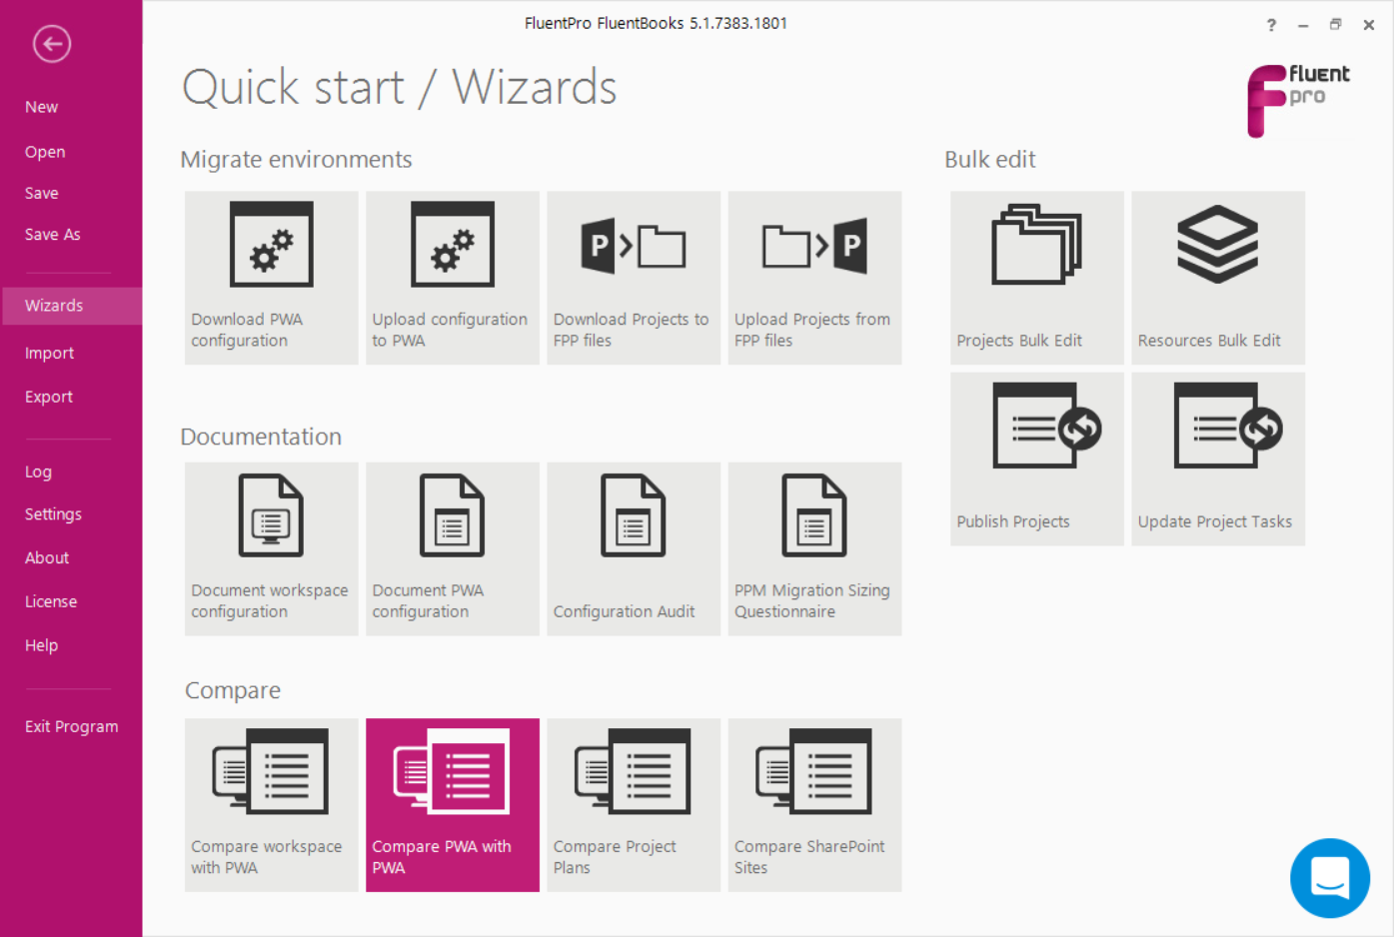
Task: Open the License sidebar item
Action: tap(50, 601)
